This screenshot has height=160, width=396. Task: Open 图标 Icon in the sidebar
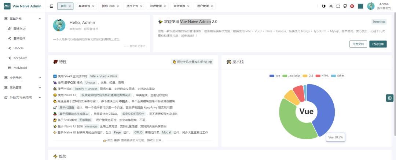[x=23, y=28]
